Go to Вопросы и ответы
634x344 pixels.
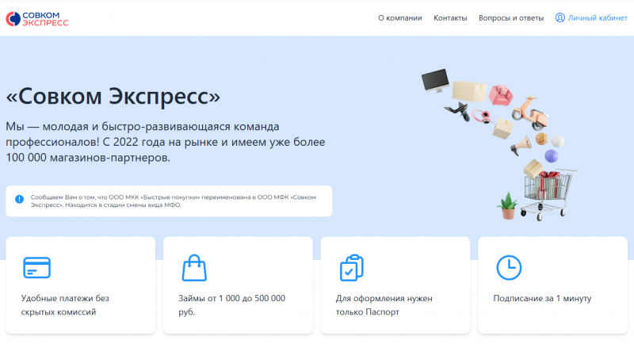[511, 18]
